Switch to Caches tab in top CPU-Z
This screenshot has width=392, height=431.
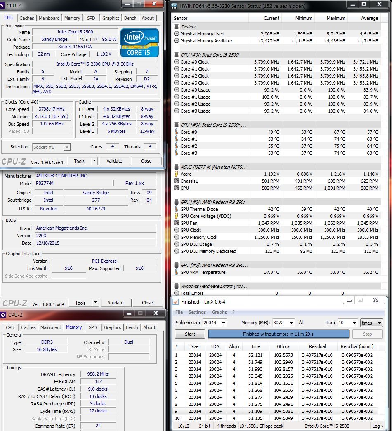click(x=27, y=18)
